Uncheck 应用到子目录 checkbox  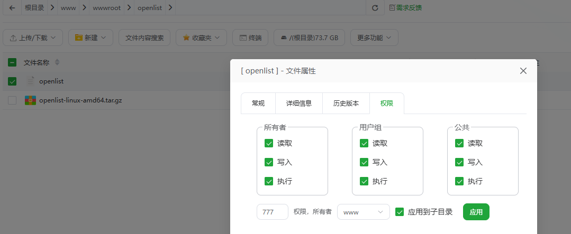(x=400, y=212)
